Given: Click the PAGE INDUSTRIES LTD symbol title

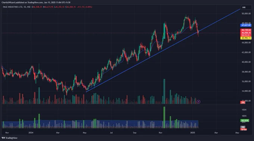Looking at the screenshot, I should [13, 7].
